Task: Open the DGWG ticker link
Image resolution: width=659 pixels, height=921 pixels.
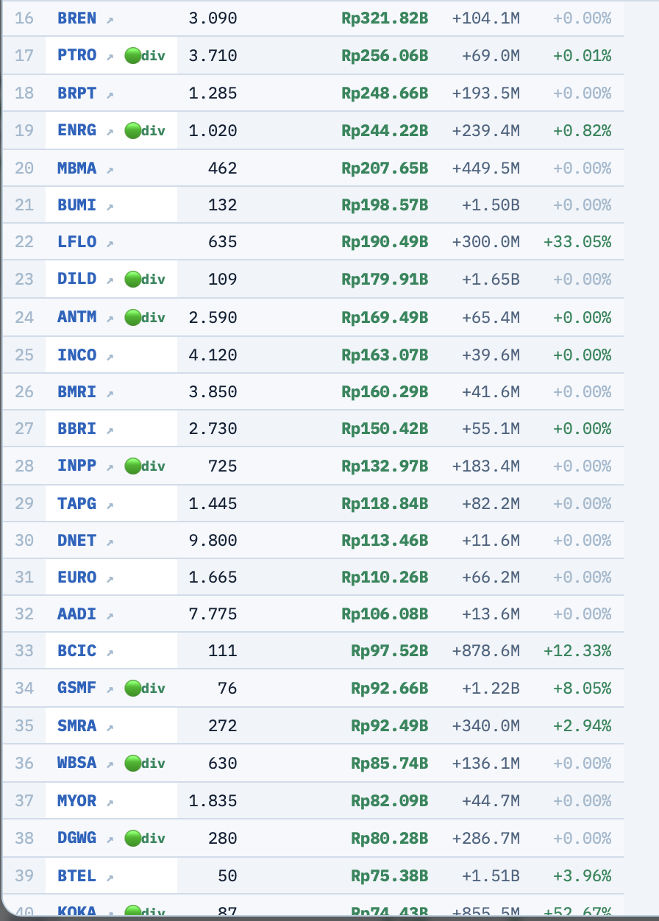Action: tap(76, 839)
